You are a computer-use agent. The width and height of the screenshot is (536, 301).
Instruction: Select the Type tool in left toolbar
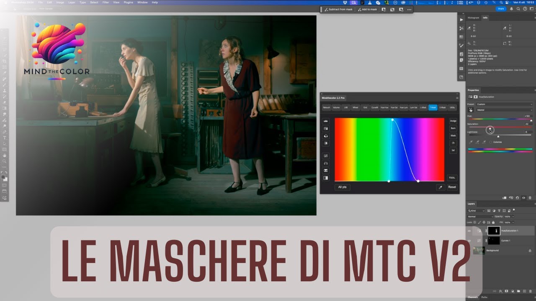(x=5, y=138)
